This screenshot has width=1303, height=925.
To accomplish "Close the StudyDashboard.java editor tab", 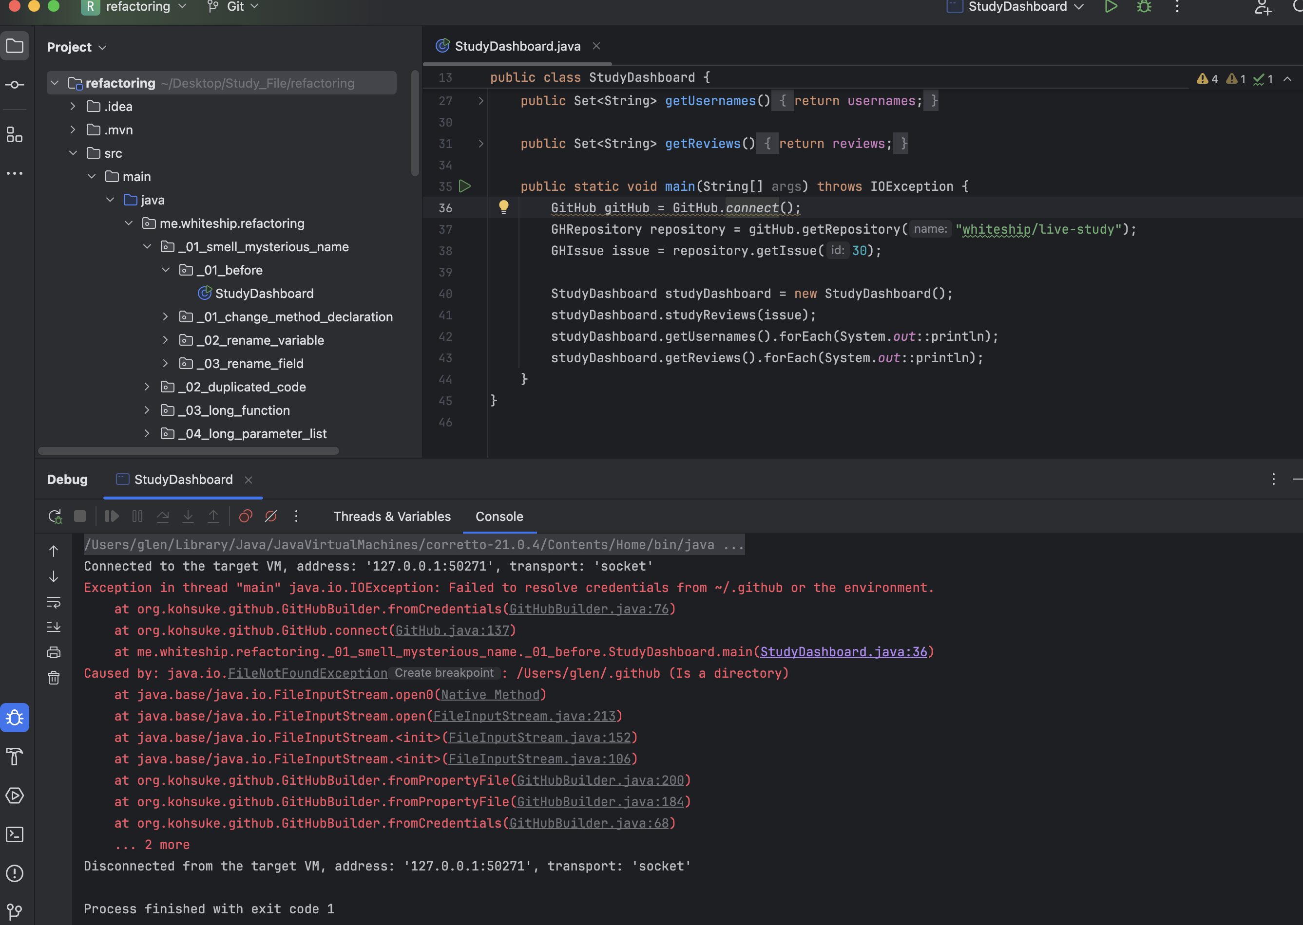I will click(596, 46).
